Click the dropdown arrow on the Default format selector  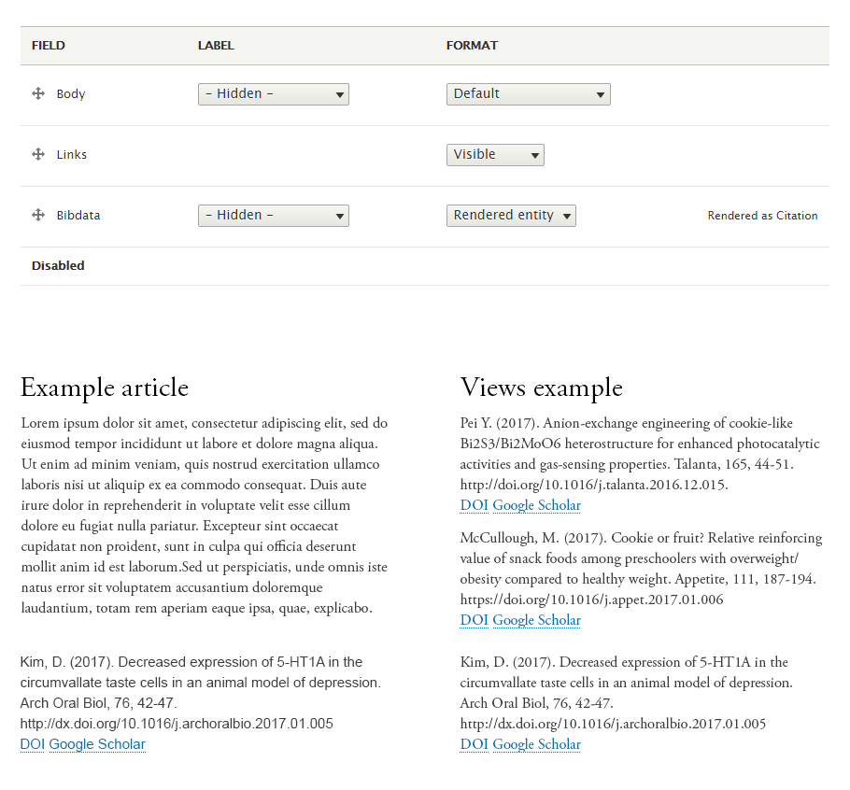click(599, 93)
